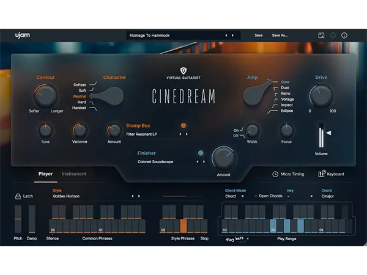Select next Finisher effect
This screenshot has height=275, width=367.
(204, 161)
